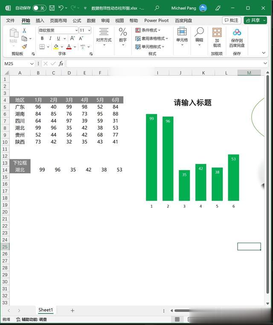Open the 单元格 cells menu

pos(182,37)
